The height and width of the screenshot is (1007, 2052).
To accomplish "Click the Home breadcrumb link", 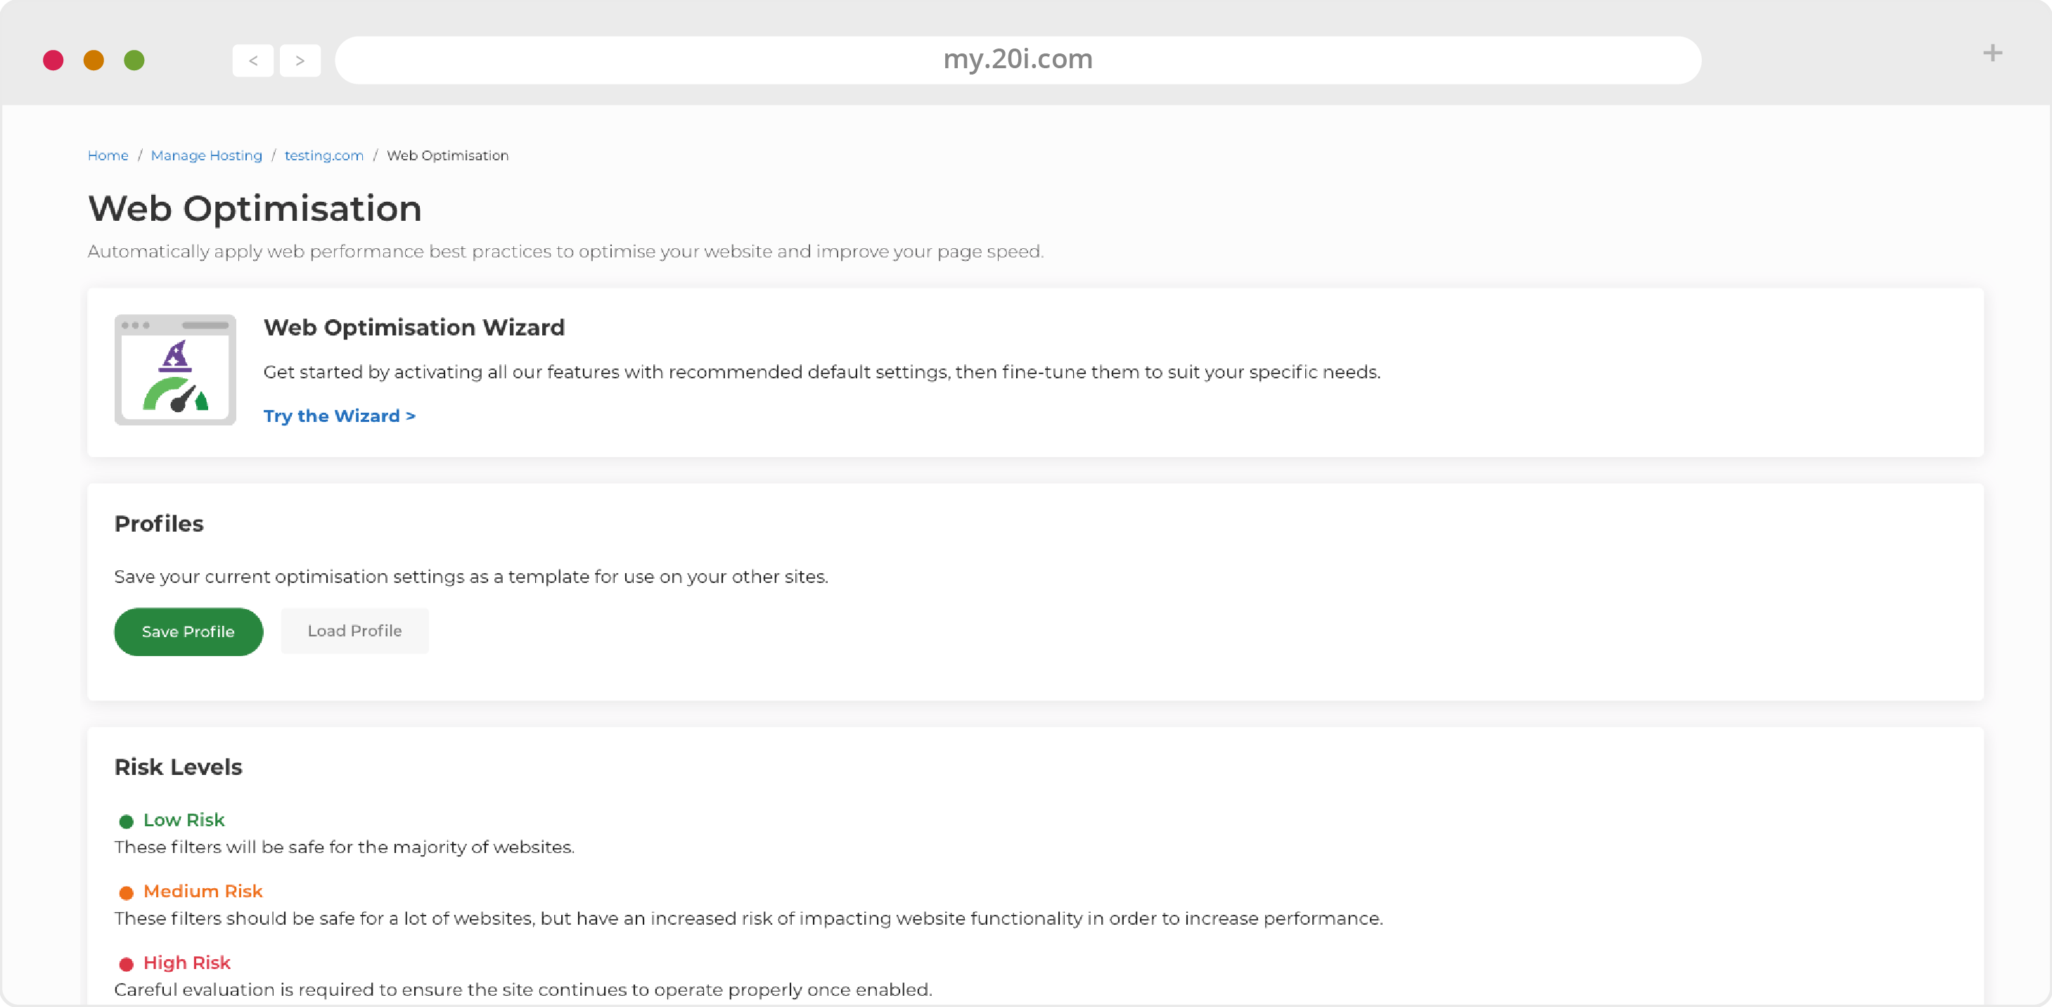I will pyautogui.click(x=108, y=155).
